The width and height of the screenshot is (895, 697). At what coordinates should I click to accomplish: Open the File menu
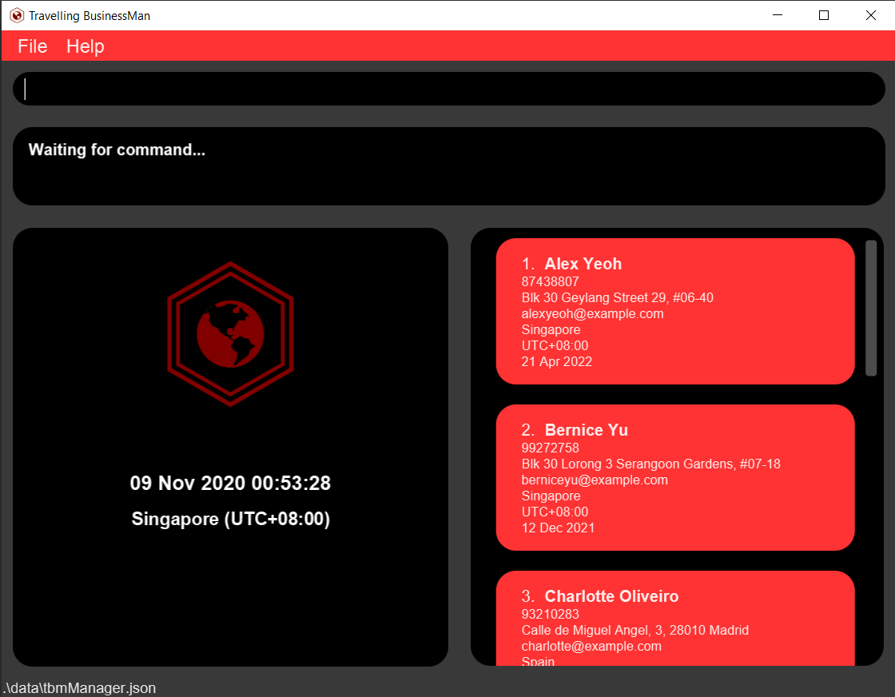[33, 46]
